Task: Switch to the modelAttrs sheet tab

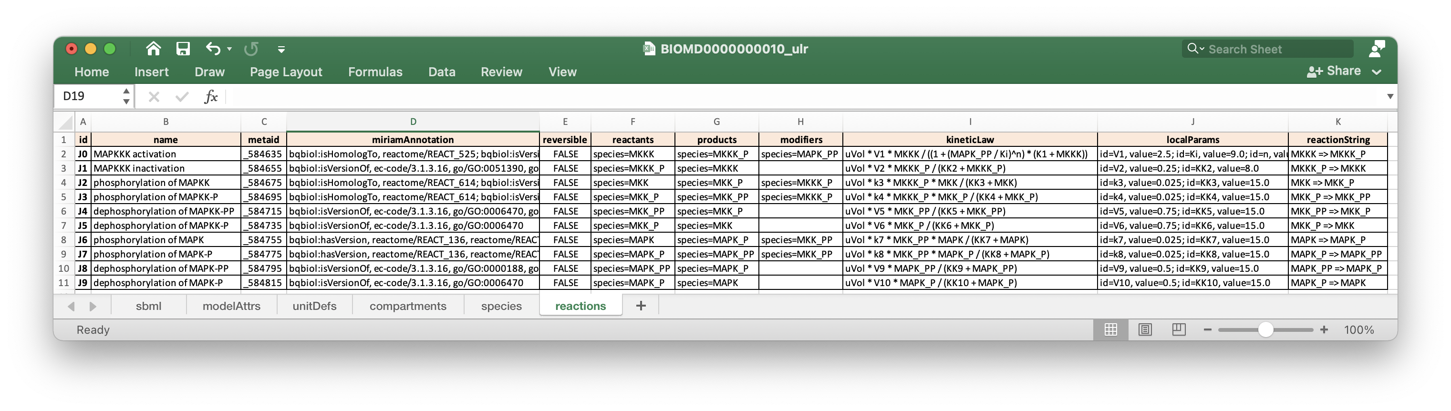Action: pyautogui.click(x=231, y=306)
